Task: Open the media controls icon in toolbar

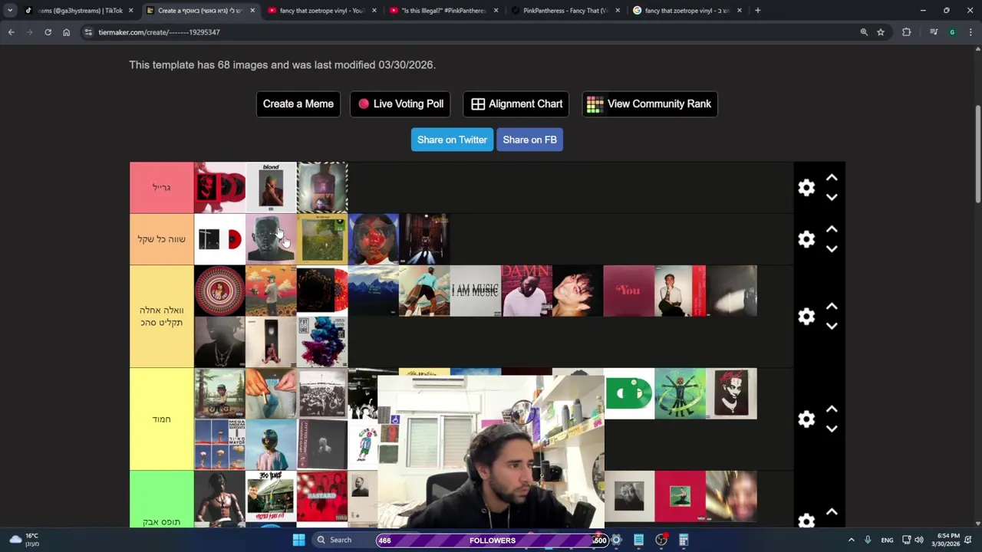Action: pyautogui.click(x=934, y=32)
